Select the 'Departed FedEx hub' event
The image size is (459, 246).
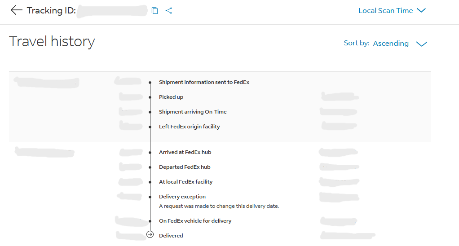point(185,167)
